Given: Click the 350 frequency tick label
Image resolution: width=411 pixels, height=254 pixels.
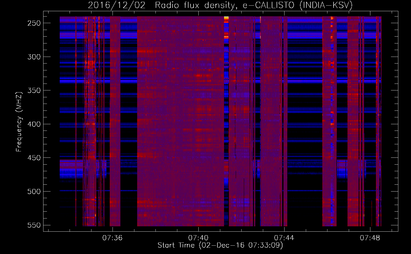Looking at the screenshot, I should 34,90.
